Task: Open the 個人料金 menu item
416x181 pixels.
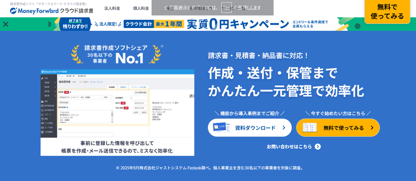Action: (141, 8)
